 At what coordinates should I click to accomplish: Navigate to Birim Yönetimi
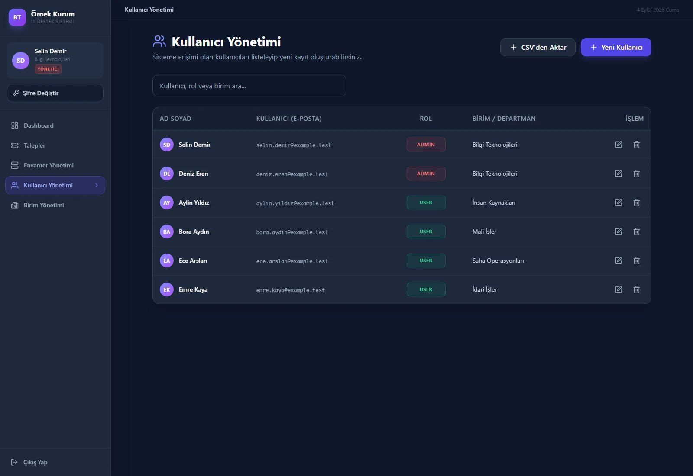[x=55, y=205]
